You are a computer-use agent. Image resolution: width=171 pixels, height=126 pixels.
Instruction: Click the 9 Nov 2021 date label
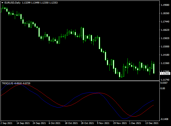[103, 123]
